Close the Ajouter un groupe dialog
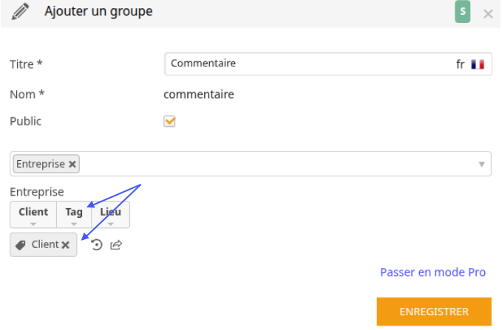This screenshot has height=330, width=502. point(488,14)
